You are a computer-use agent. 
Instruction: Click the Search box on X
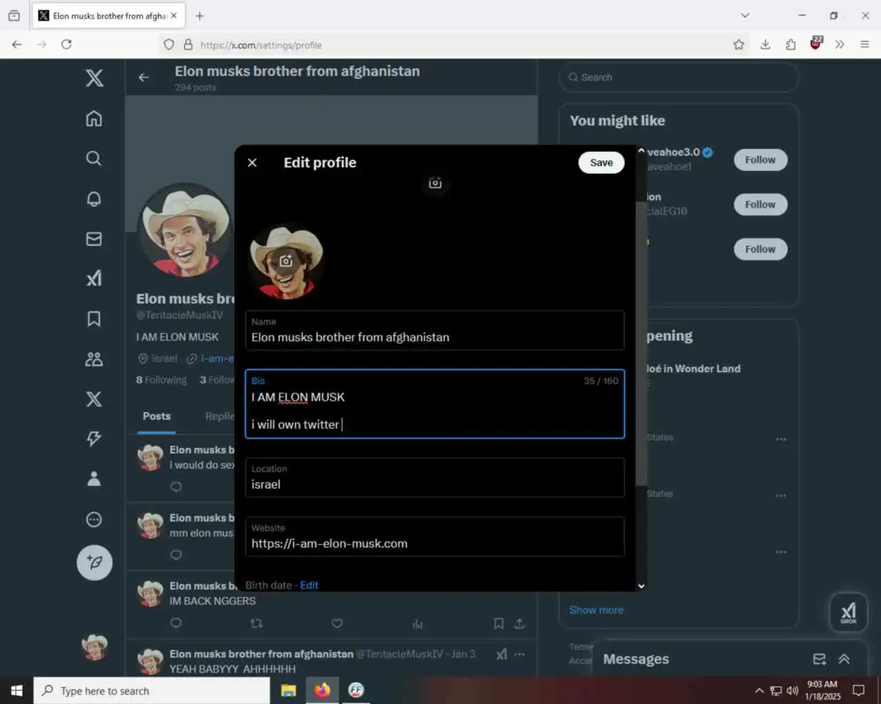coord(679,77)
